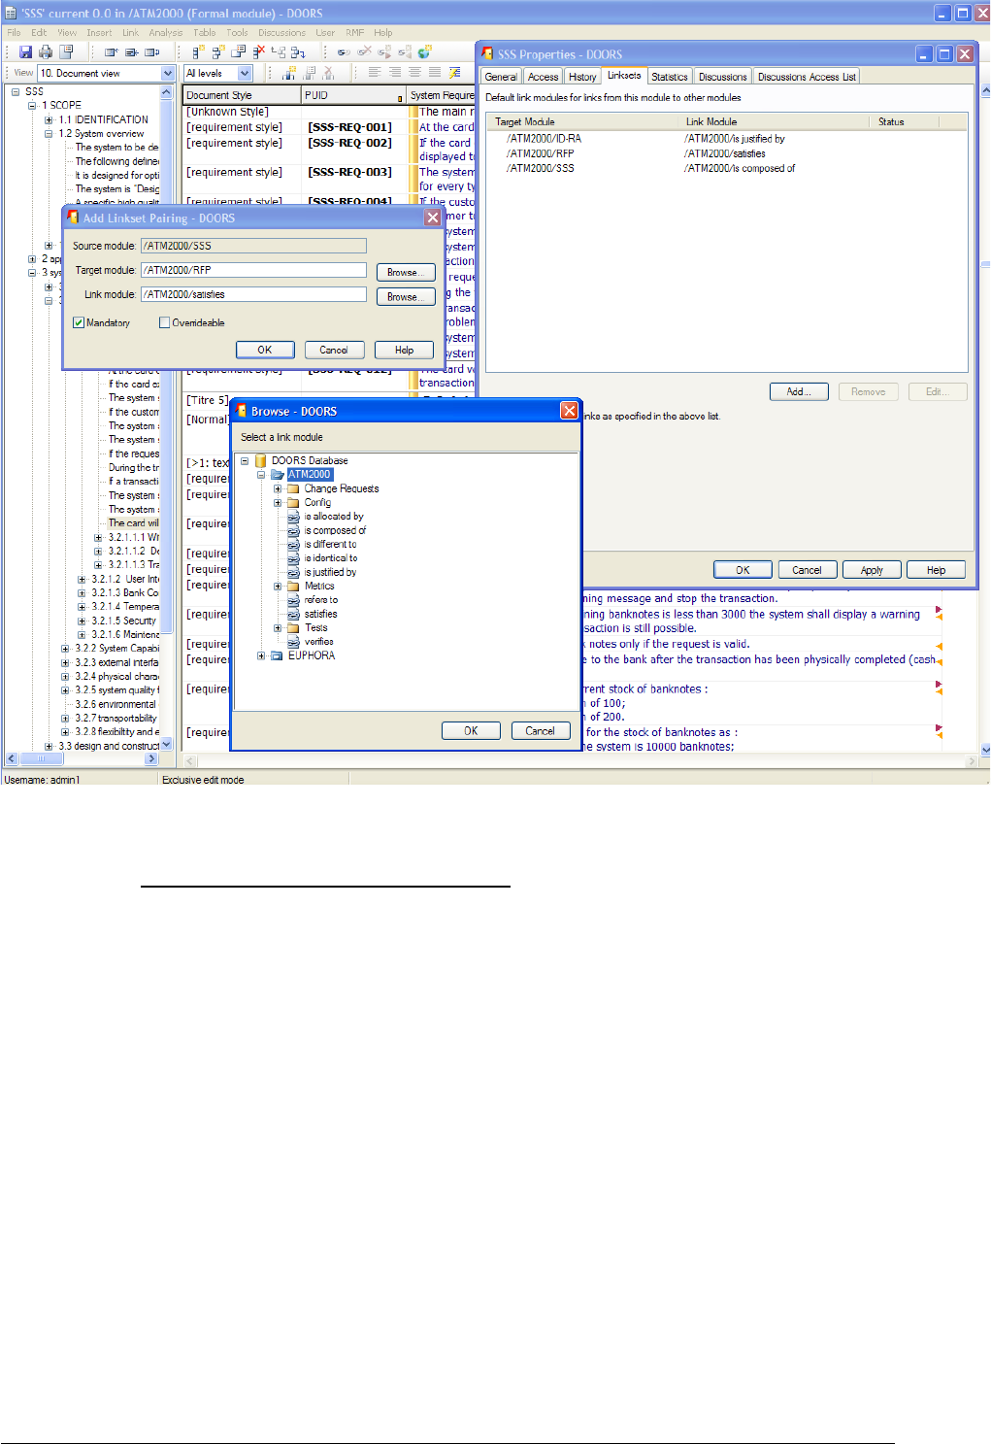Image resolution: width=991 pixels, height=1444 pixels.
Task: Click the Save icon in main toolbar
Action: [x=25, y=51]
